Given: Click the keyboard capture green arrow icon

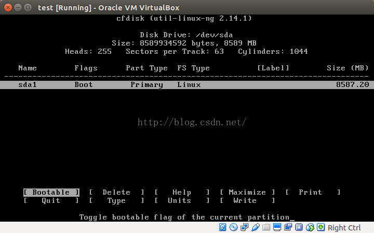Looking at the screenshot, I should click(320, 227).
